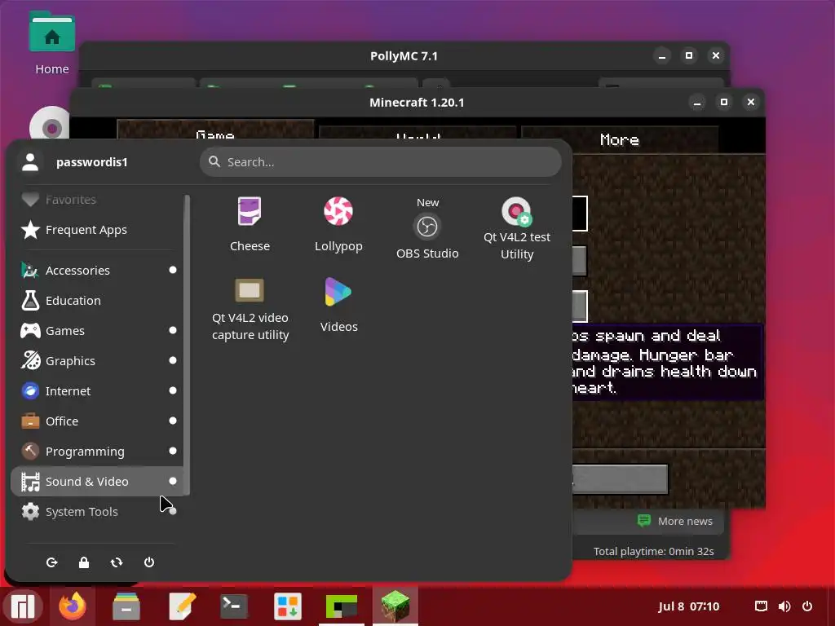Image resolution: width=835 pixels, height=626 pixels.
Task: Click the power icon in system tray
Action: coord(807,606)
